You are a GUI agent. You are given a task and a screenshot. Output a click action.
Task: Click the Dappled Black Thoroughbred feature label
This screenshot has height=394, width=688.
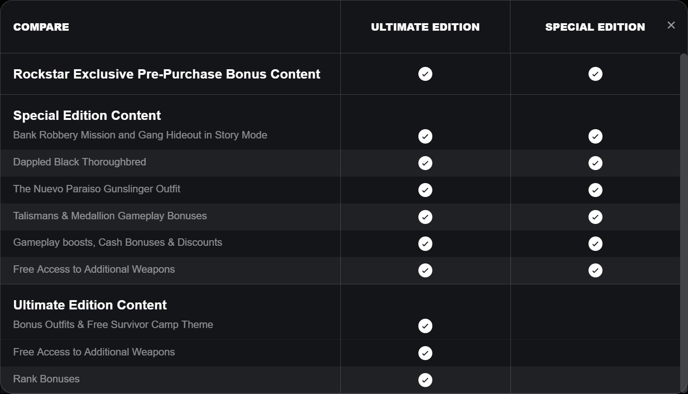(x=79, y=162)
